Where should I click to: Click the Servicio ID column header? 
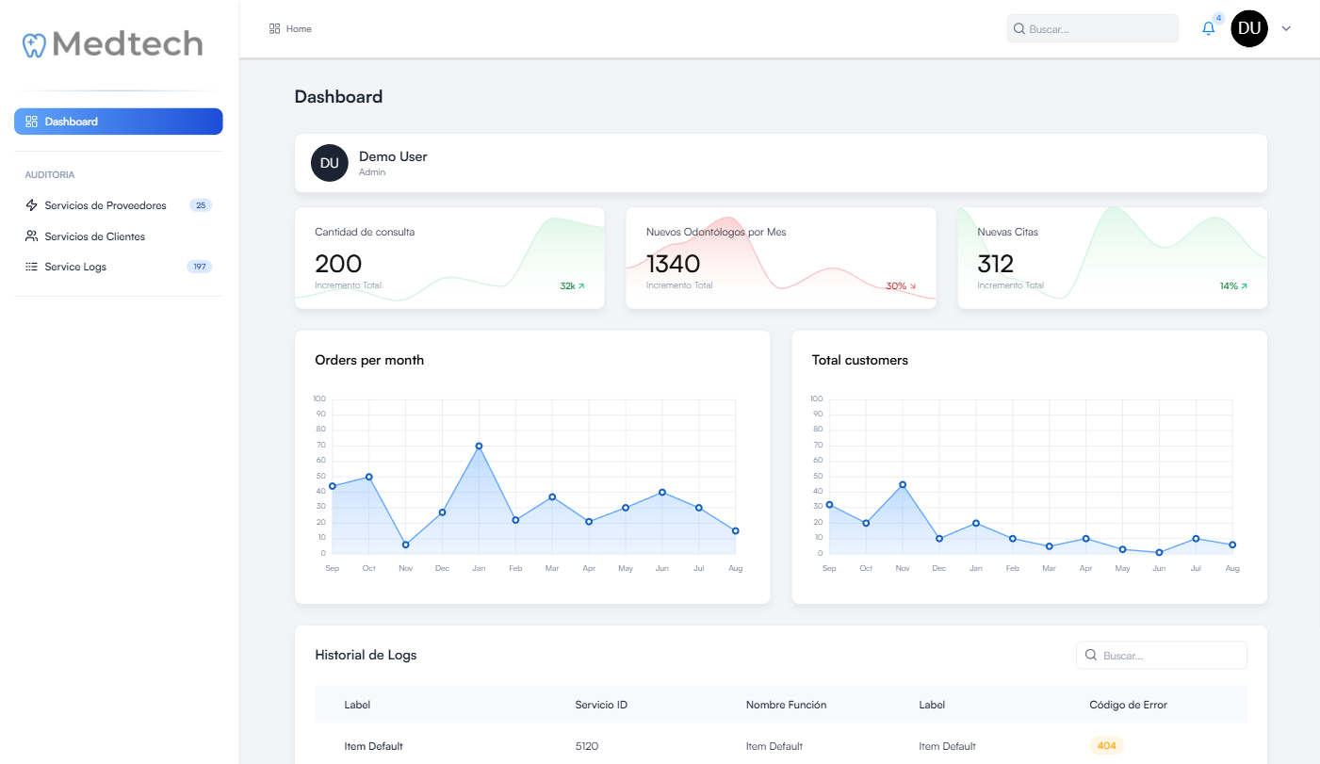(601, 705)
